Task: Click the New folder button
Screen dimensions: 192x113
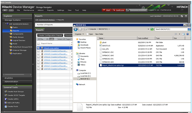Action: click(x=99, y=34)
